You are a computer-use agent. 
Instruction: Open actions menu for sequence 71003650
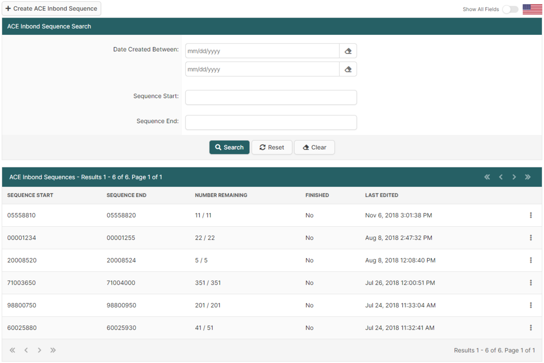(x=531, y=282)
